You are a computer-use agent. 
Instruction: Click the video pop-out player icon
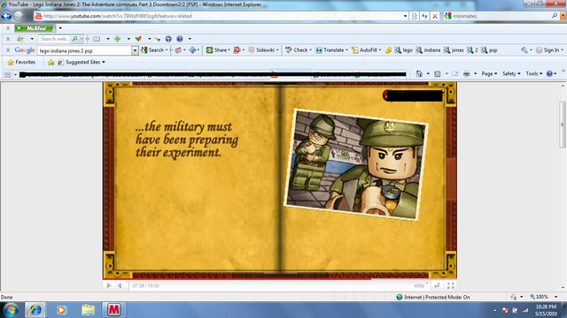coord(437,285)
